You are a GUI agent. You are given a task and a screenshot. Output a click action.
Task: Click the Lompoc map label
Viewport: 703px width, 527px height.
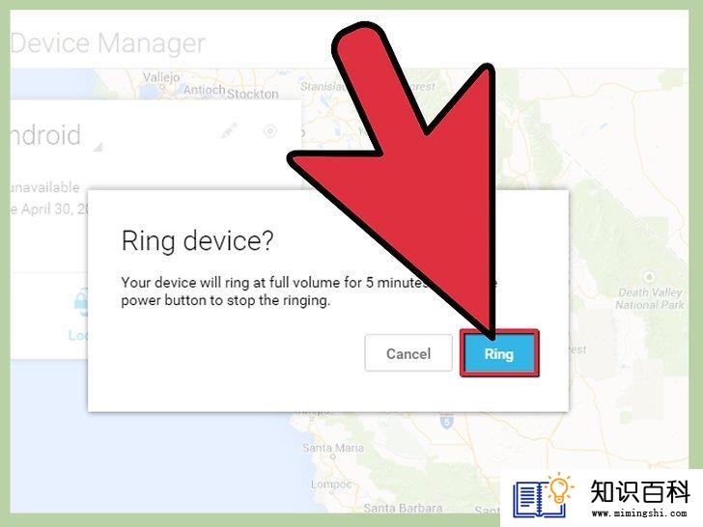pos(331,485)
